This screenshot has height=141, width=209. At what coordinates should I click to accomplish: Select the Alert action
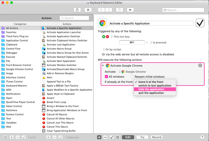67,77
